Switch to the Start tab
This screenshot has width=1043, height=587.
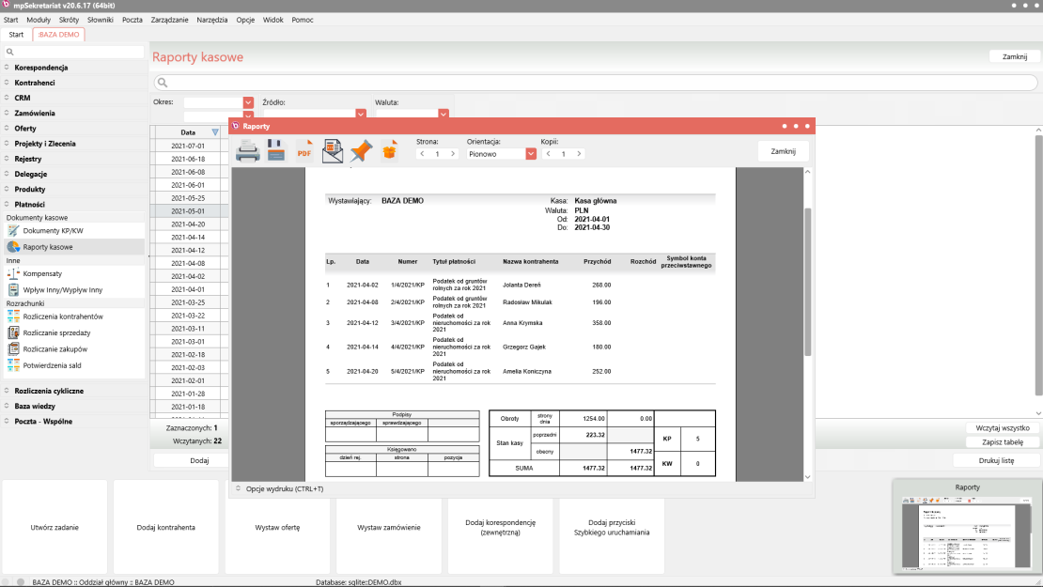coord(16,35)
